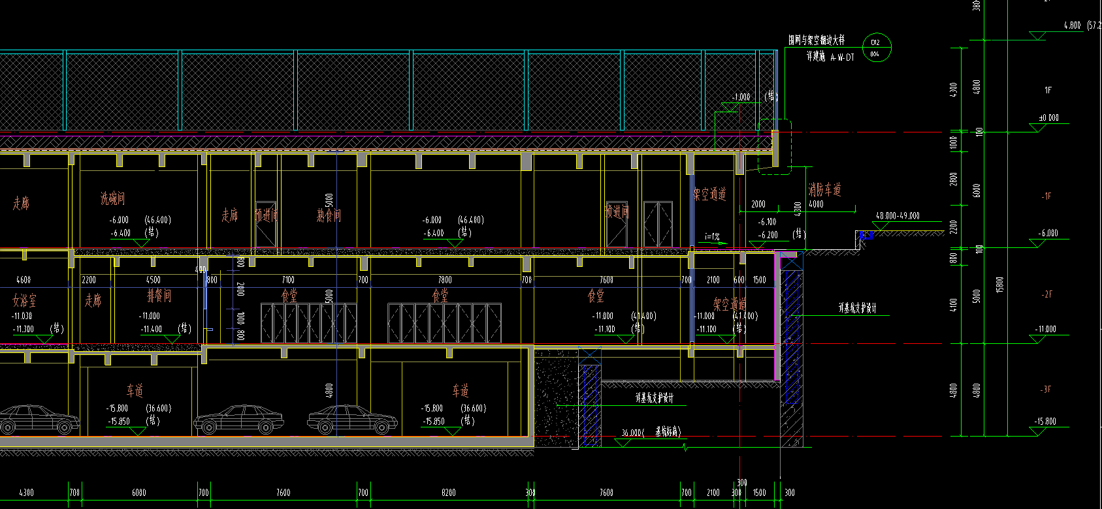This screenshot has height=509, width=1102.
Task: Click the -3F floor label
Action: pos(1046,390)
